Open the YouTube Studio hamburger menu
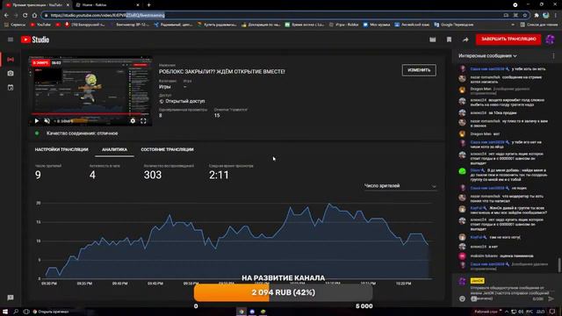Screen dimensions: 562x316 (x=11, y=39)
